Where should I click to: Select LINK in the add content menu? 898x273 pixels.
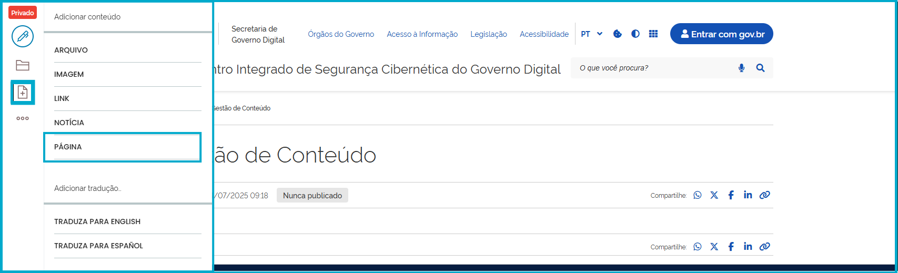click(x=128, y=98)
